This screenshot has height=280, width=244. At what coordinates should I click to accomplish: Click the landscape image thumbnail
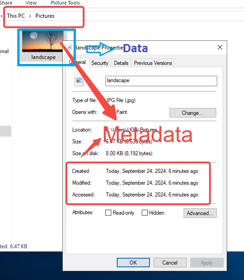pos(43,41)
